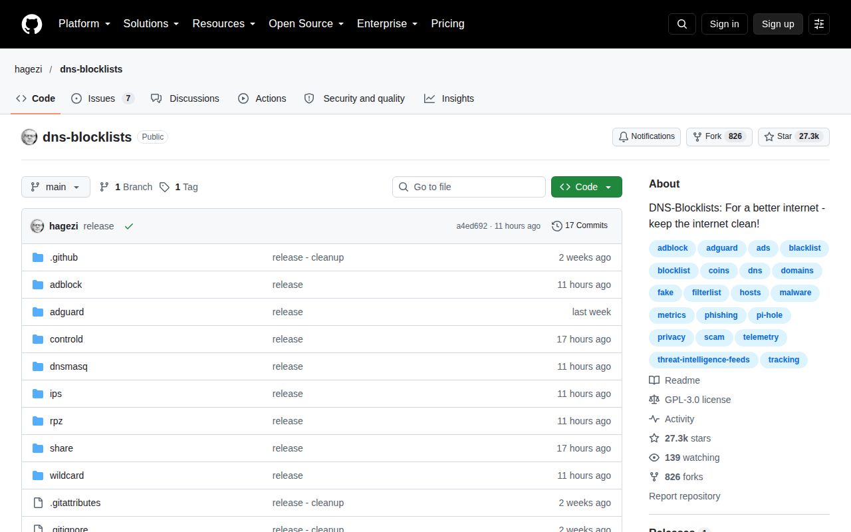The height and width of the screenshot is (532, 851).
Task: Expand the Resources menu
Action: pyautogui.click(x=224, y=24)
